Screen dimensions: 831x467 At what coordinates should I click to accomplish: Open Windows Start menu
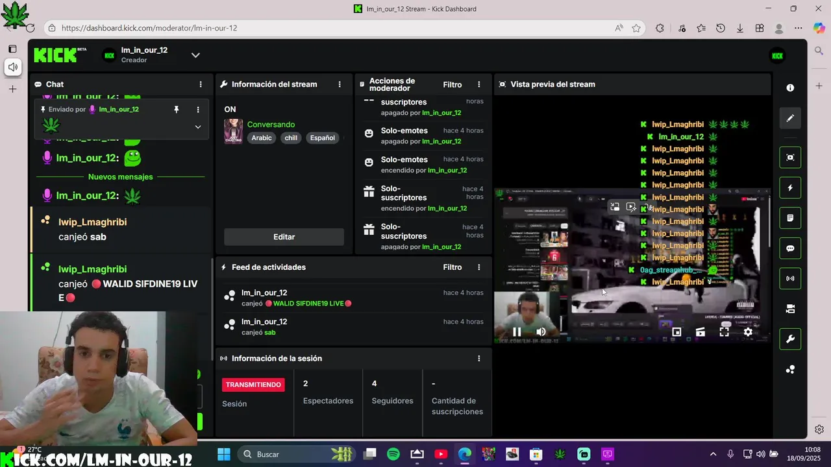224,454
